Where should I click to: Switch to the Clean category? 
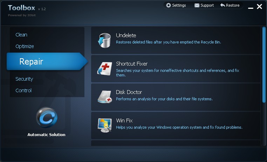click(21, 35)
